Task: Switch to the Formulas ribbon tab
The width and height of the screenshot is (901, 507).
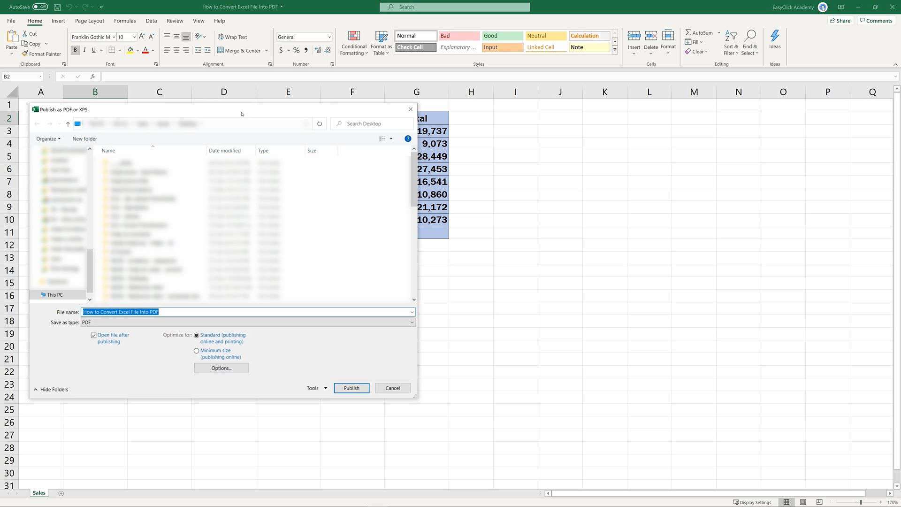Action: 125,21
